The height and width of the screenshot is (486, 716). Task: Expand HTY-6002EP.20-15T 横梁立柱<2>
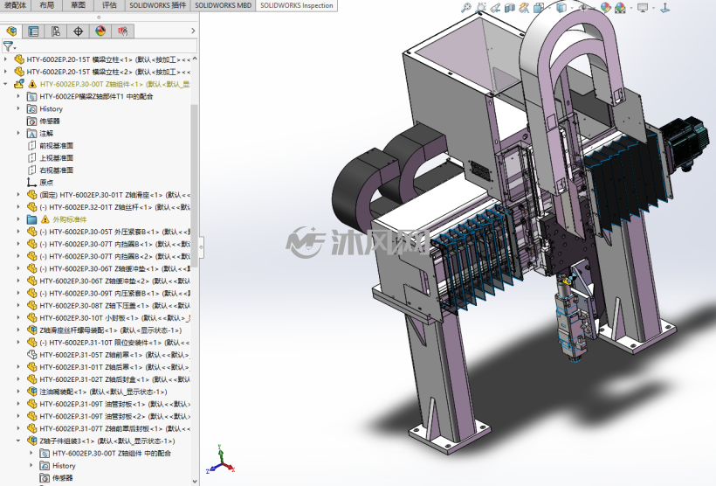coord(5,72)
